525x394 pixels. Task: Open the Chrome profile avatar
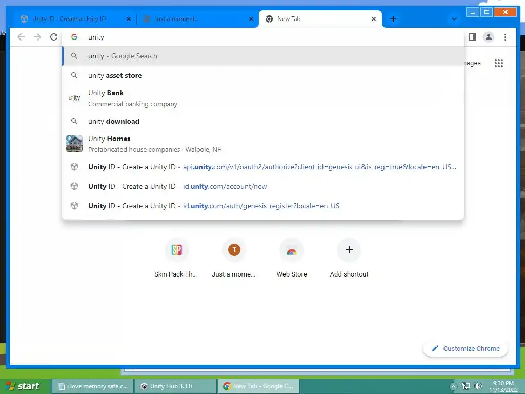coord(489,37)
